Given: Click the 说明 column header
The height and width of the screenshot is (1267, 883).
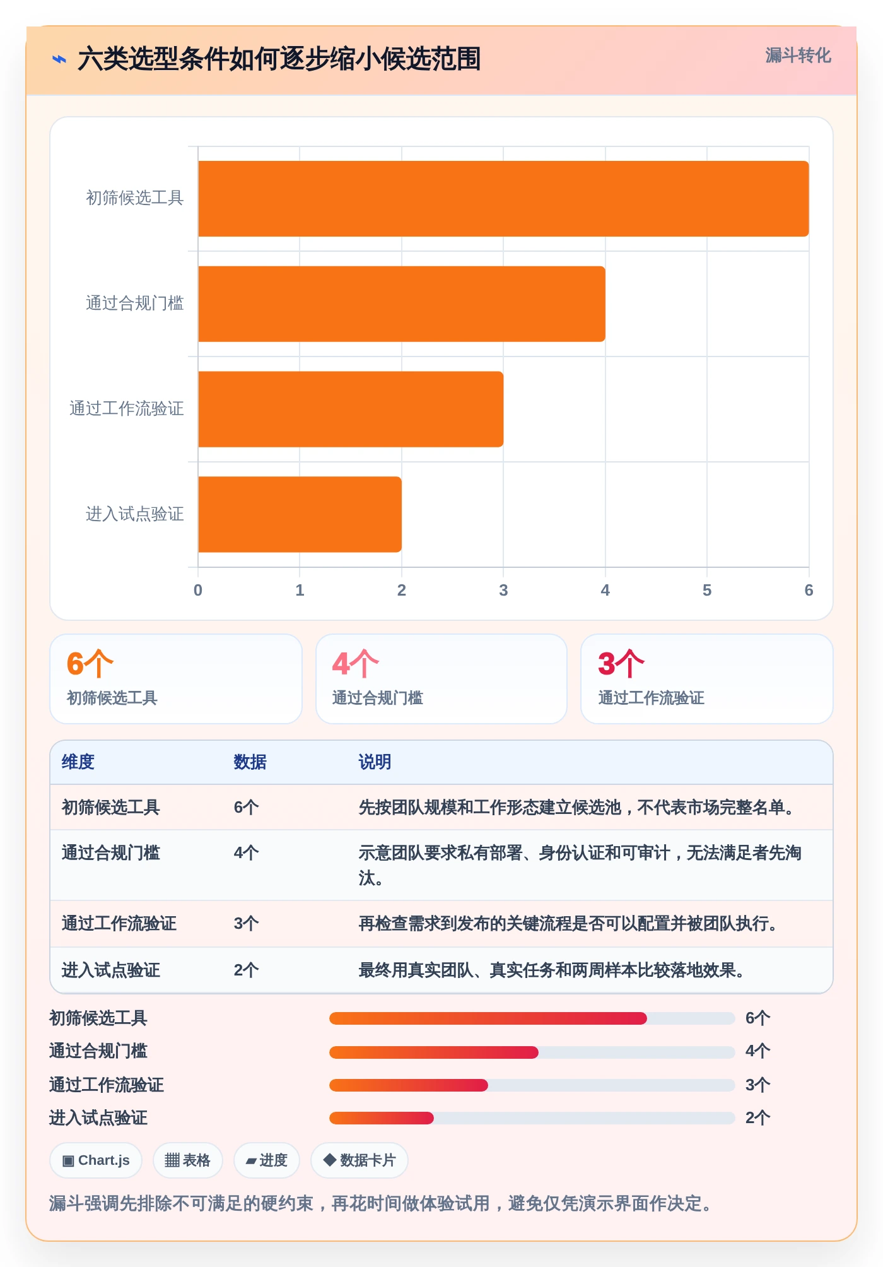Looking at the screenshot, I should point(375,762).
